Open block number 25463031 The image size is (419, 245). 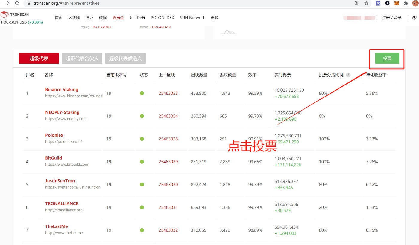pos(168,207)
